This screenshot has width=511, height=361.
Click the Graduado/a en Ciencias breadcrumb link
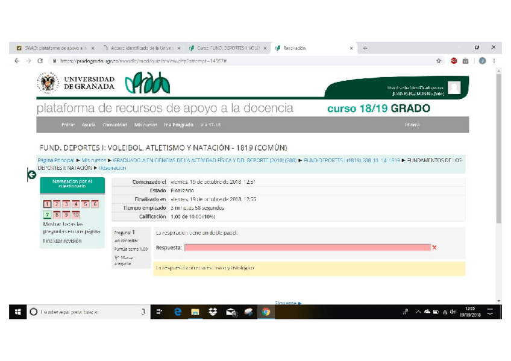205,160
